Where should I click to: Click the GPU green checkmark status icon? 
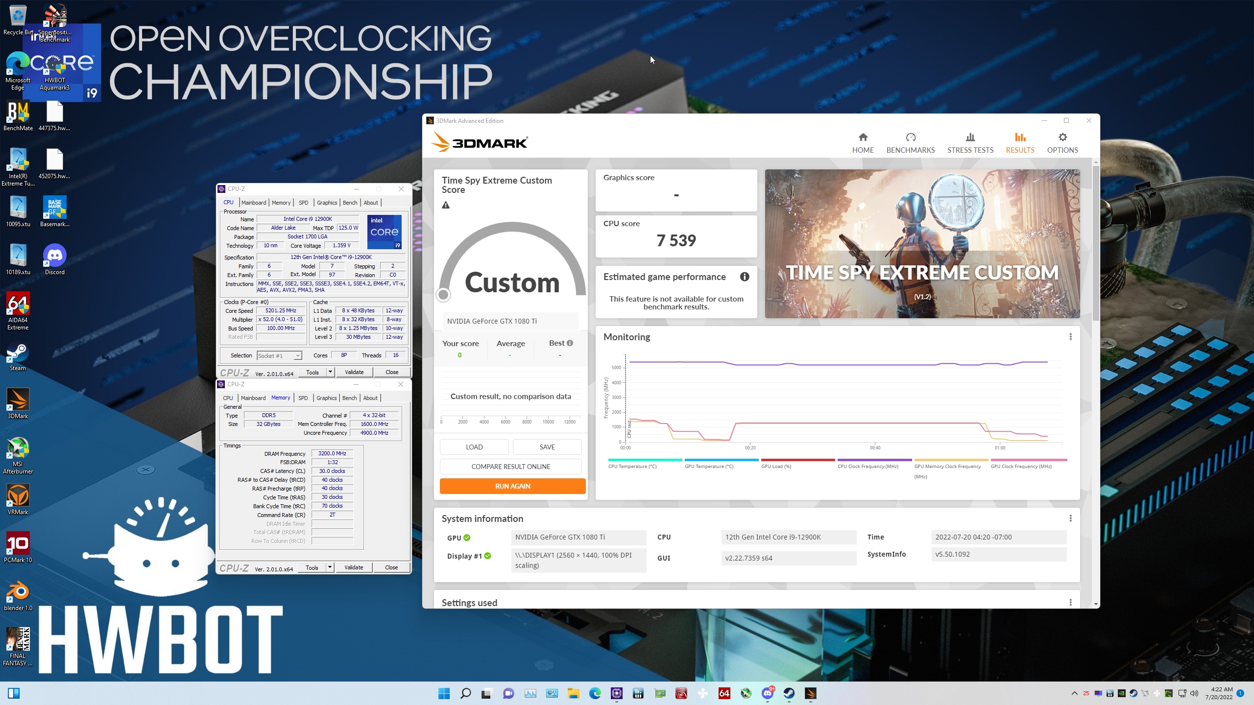point(467,538)
